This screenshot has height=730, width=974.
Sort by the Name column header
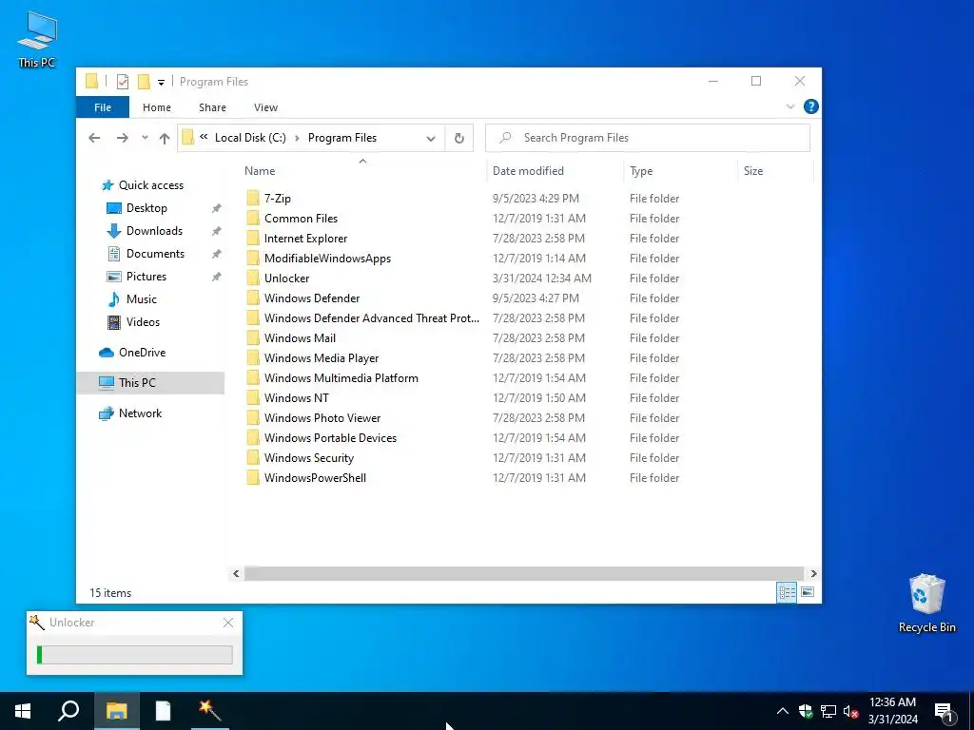(260, 171)
